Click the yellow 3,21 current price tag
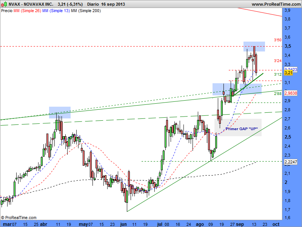The width and height of the screenshot is (302, 227). click(x=288, y=73)
